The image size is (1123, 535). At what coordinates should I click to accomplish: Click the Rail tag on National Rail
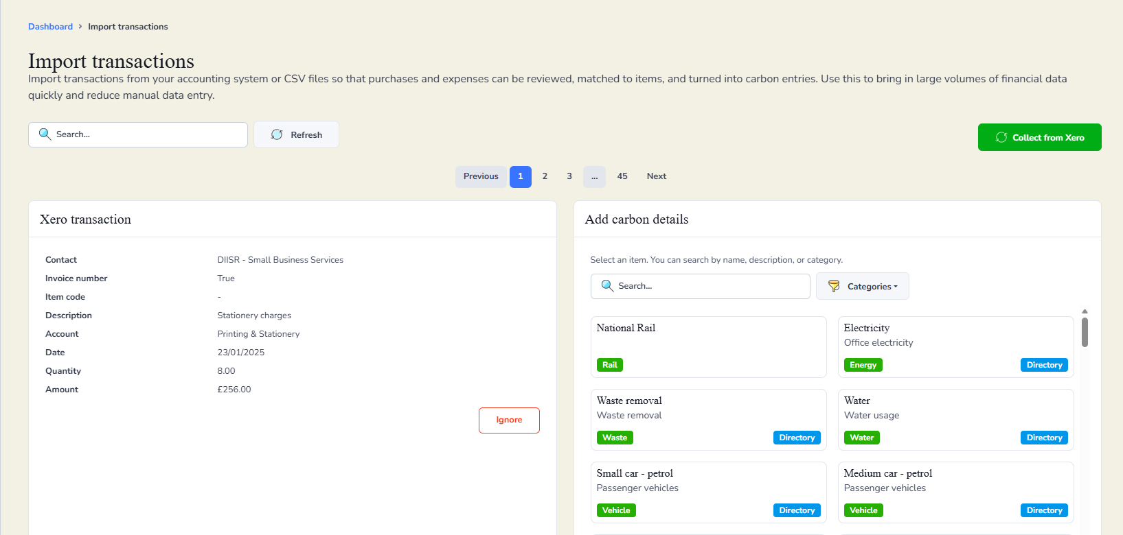click(x=610, y=365)
